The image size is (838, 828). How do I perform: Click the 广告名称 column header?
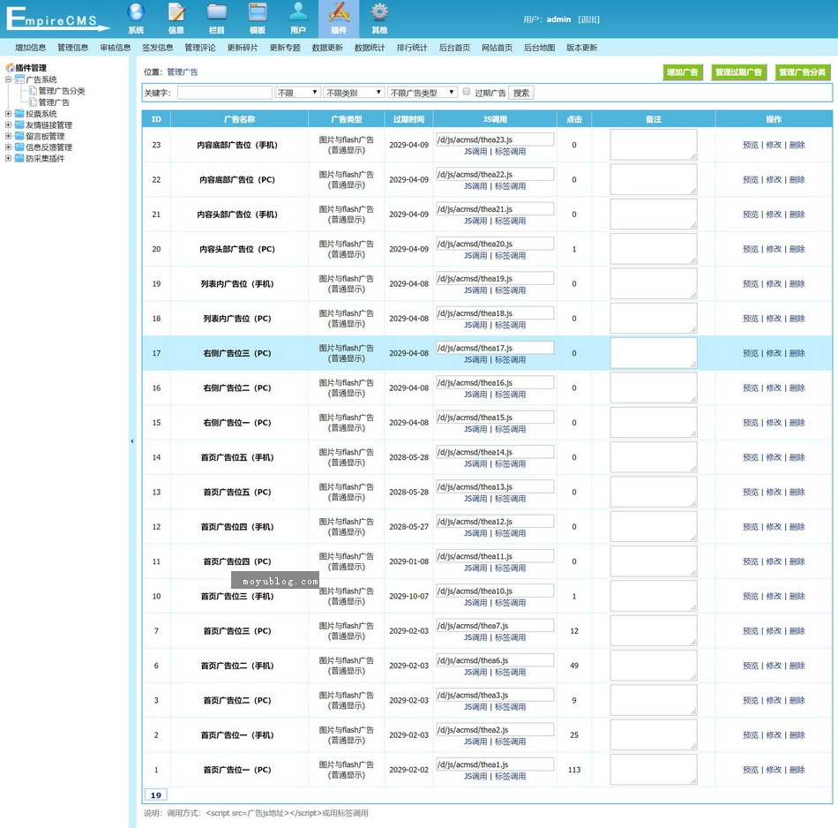pyautogui.click(x=239, y=119)
